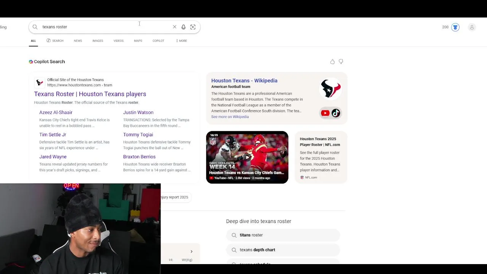Viewport: 487px width, 274px height.
Task: Click the 200 rewards points count
Action: tap(446, 27)
